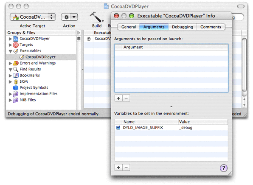Close the Executable Info window

(x=116, y=16)
